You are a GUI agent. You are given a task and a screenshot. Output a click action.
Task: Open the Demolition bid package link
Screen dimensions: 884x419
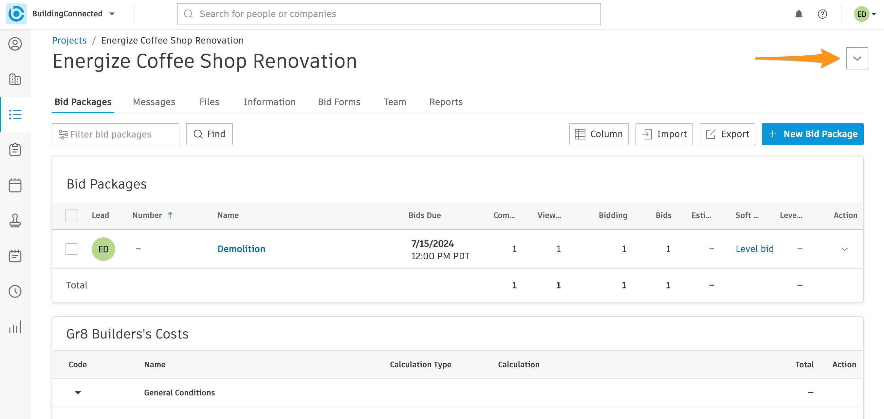pos(241,249)
